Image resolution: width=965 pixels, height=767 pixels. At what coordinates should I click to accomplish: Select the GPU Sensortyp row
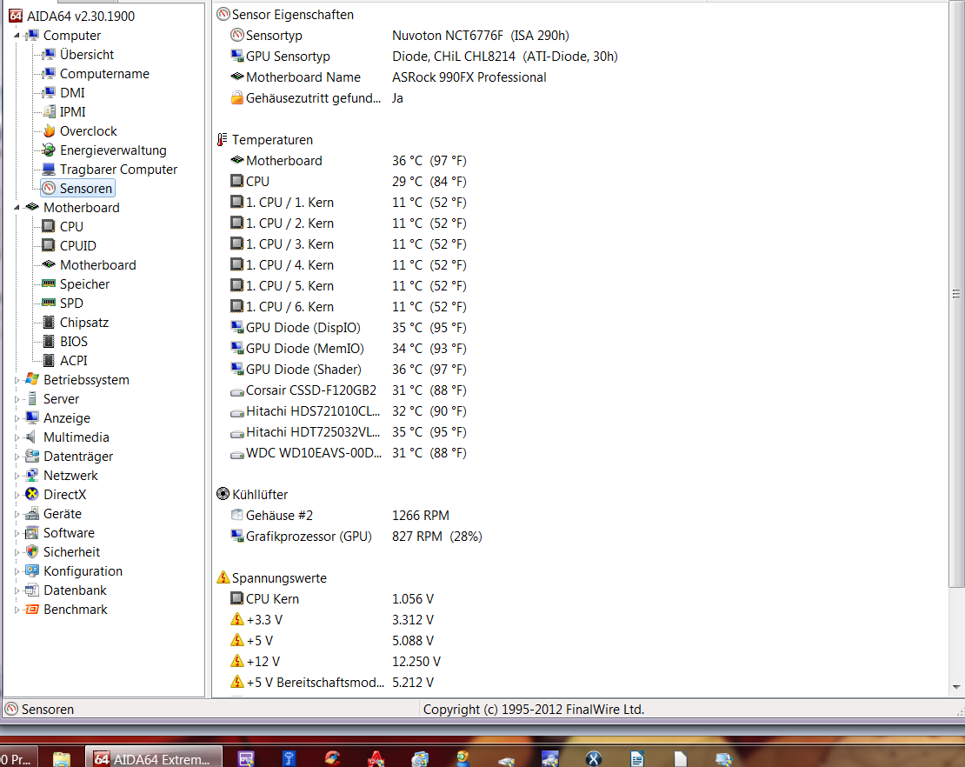point(424,56)
